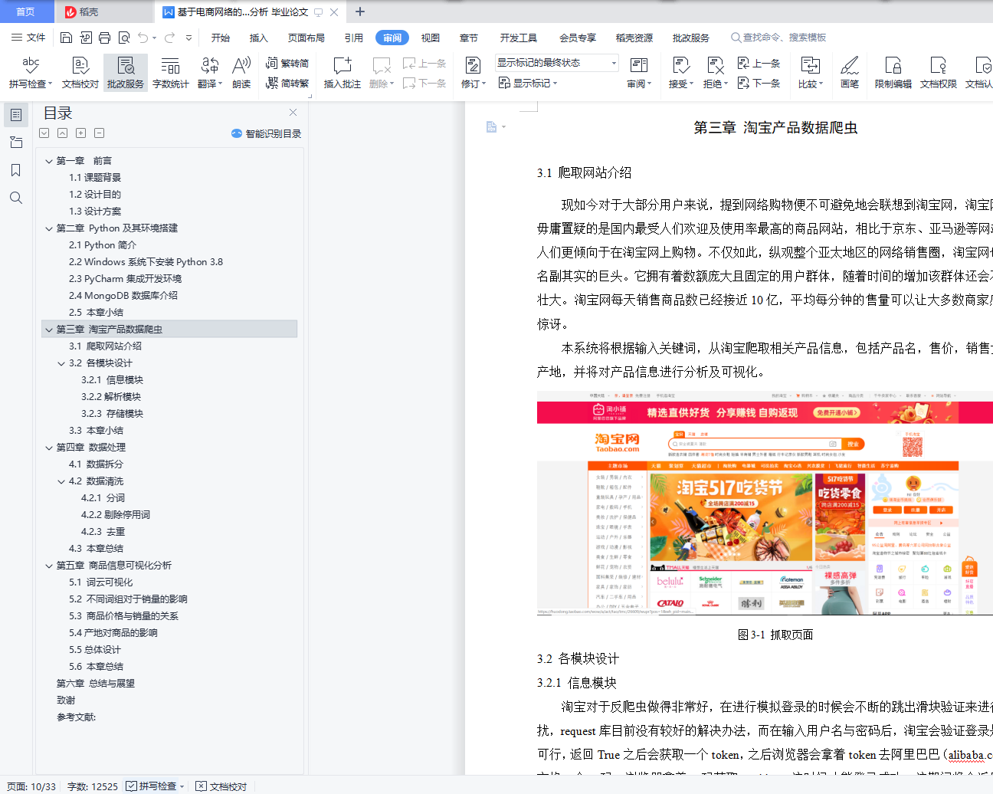The image size is (993, 794).
Task: Click the Redo arrow icon
Action: coord(169,38)
